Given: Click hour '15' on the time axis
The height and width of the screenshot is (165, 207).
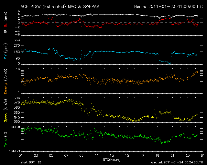Looking at the screenshot, I should (x=127, y=156).
